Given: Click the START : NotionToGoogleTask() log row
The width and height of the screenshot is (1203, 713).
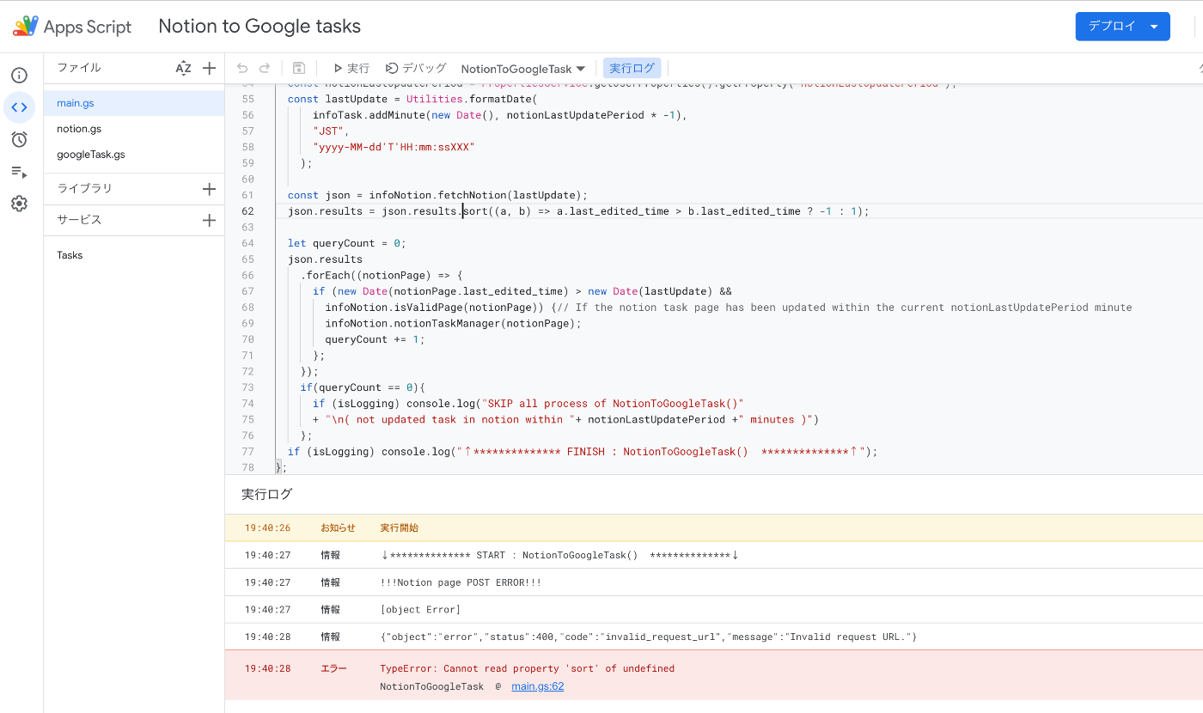Looking at the screenshot, I should [714, 555].
